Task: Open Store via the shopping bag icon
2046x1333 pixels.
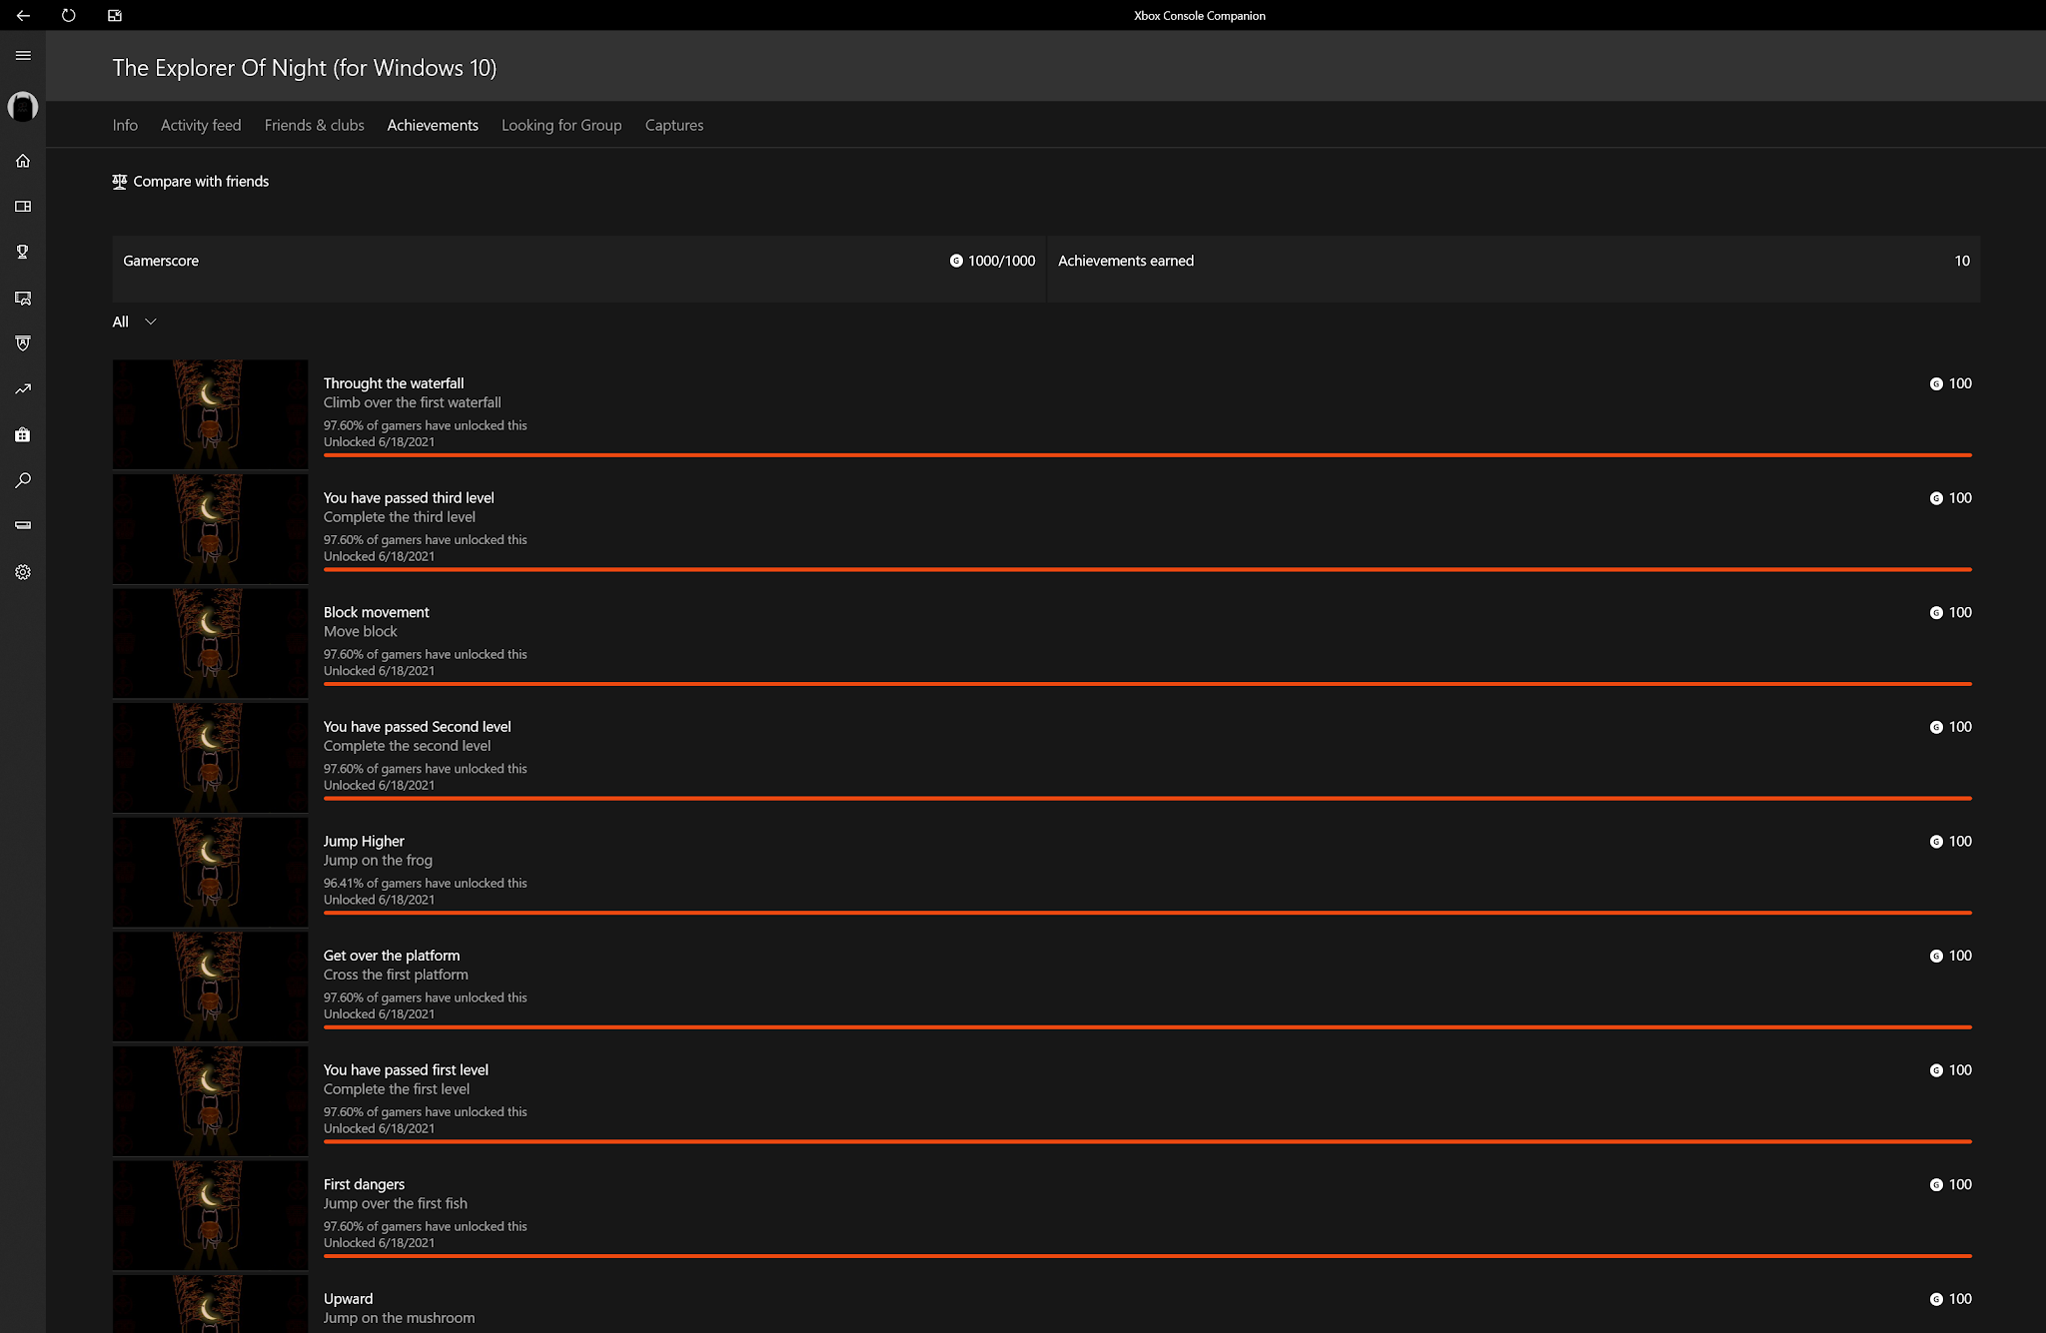Action: pyautogui.click(x=23, y=435)
